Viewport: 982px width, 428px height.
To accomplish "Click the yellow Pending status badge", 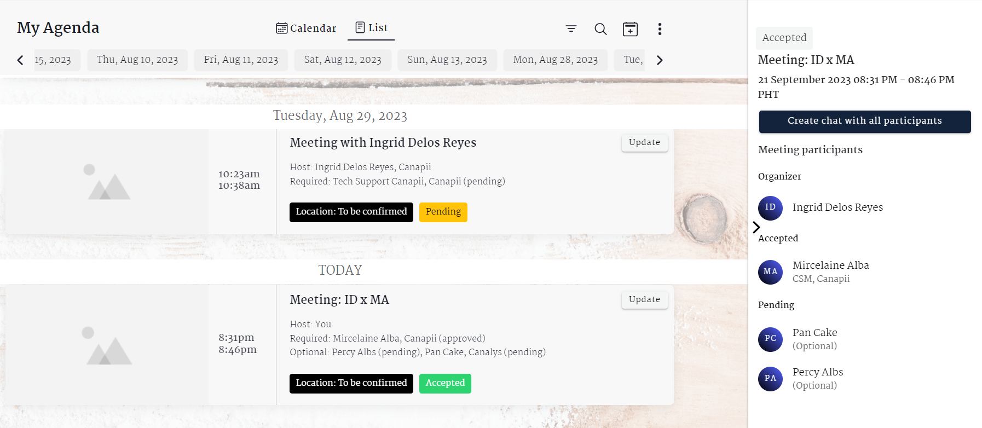I will [443, 212].
